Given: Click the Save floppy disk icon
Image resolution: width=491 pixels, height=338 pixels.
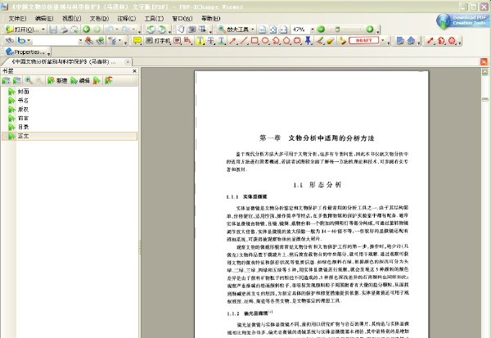Looking at the screenshot, I should pos(53,29).
